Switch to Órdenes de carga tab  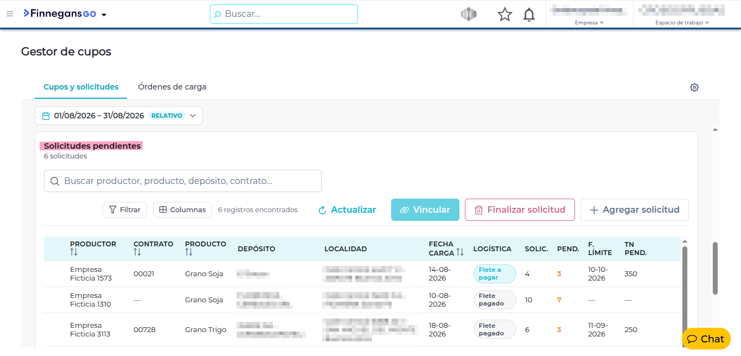pyautogui.click(x=172, y=87)
